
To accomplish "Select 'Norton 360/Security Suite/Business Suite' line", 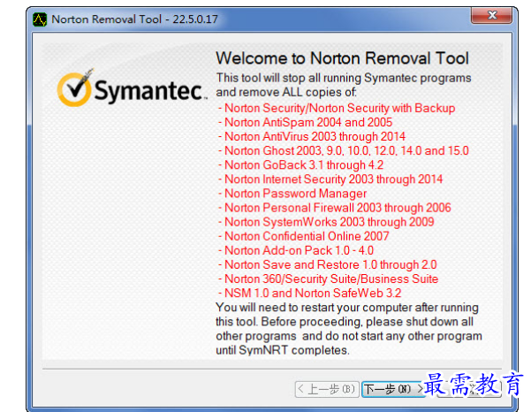I will pos(329,278).
